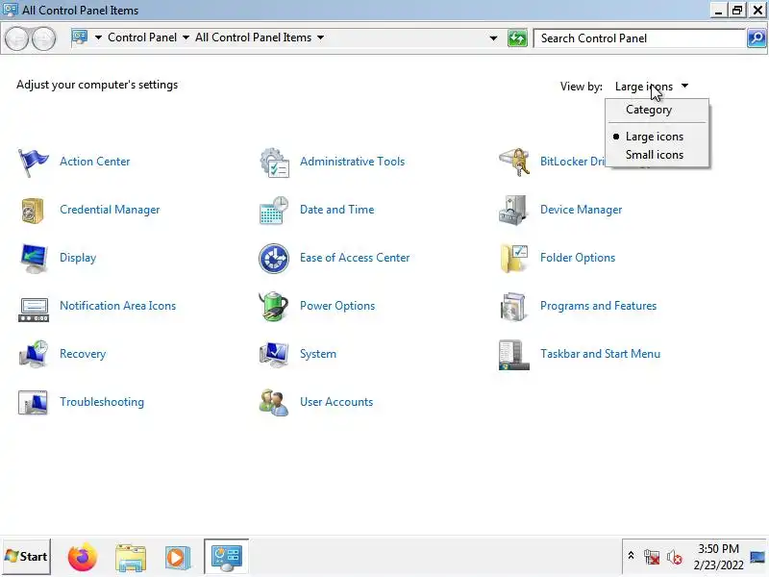Open the Troubleshooting link
The height and width of the screenshot is (577, 769).
click(x=102, y=402)
